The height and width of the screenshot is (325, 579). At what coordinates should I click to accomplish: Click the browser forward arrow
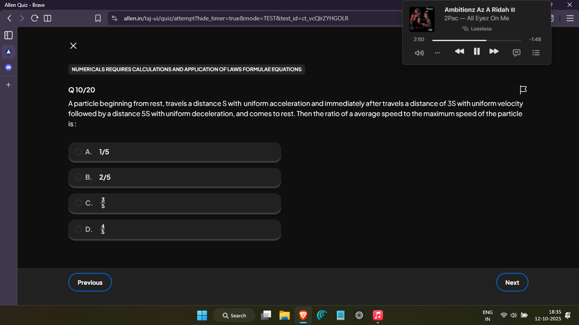tap(22, 18)
